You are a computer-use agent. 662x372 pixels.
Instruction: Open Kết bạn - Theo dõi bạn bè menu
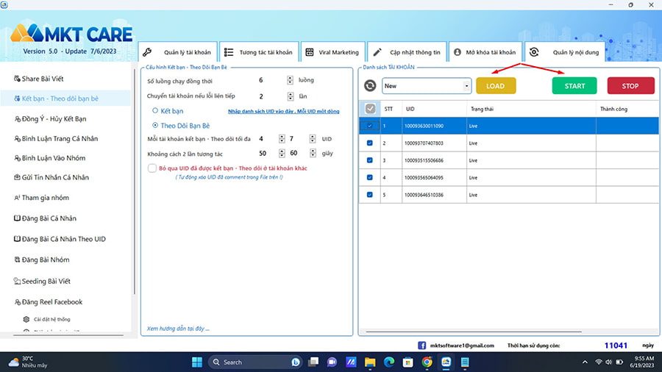point(66,99)
